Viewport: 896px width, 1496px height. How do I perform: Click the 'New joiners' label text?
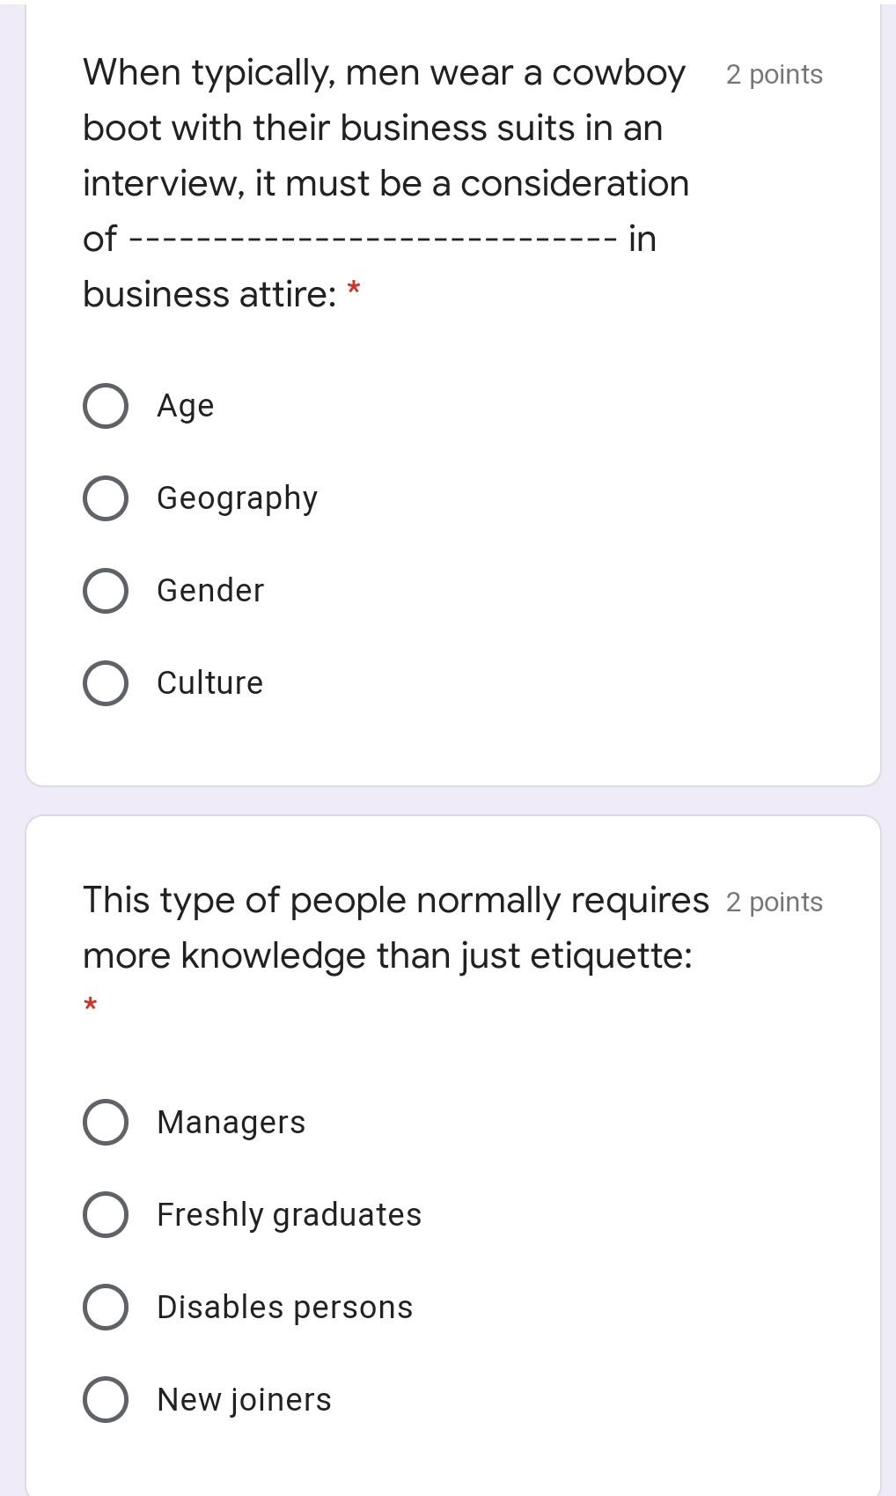[x=244, y=1400]
